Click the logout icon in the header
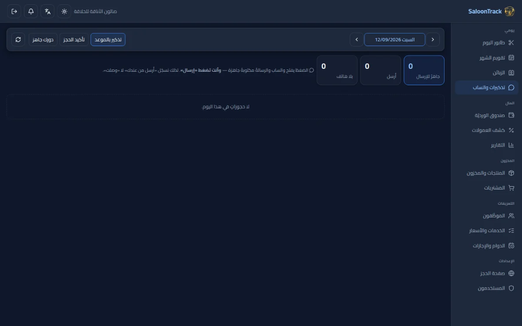The image size is (522, 326). (14, 11)
